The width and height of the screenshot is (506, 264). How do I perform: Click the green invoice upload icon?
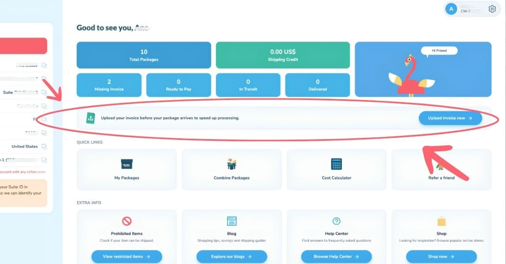(90, 118)
